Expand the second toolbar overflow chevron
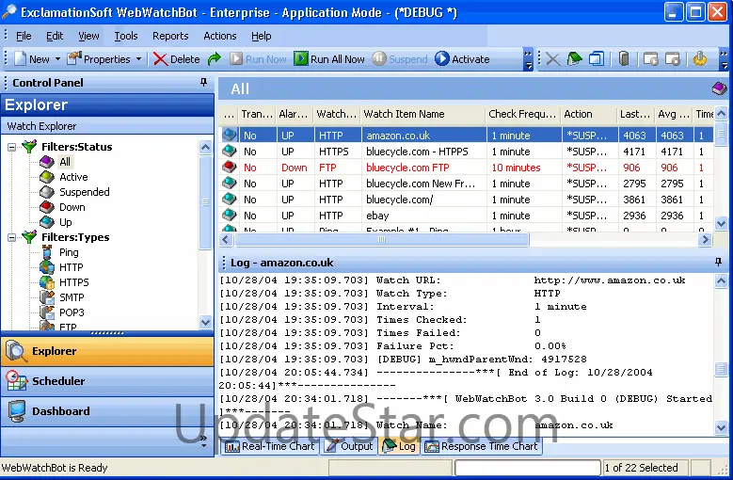 point(725,59)
